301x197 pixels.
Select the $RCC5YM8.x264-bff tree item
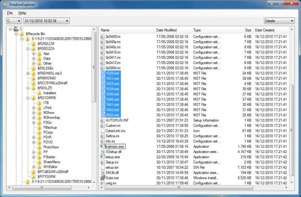point(52,83)
